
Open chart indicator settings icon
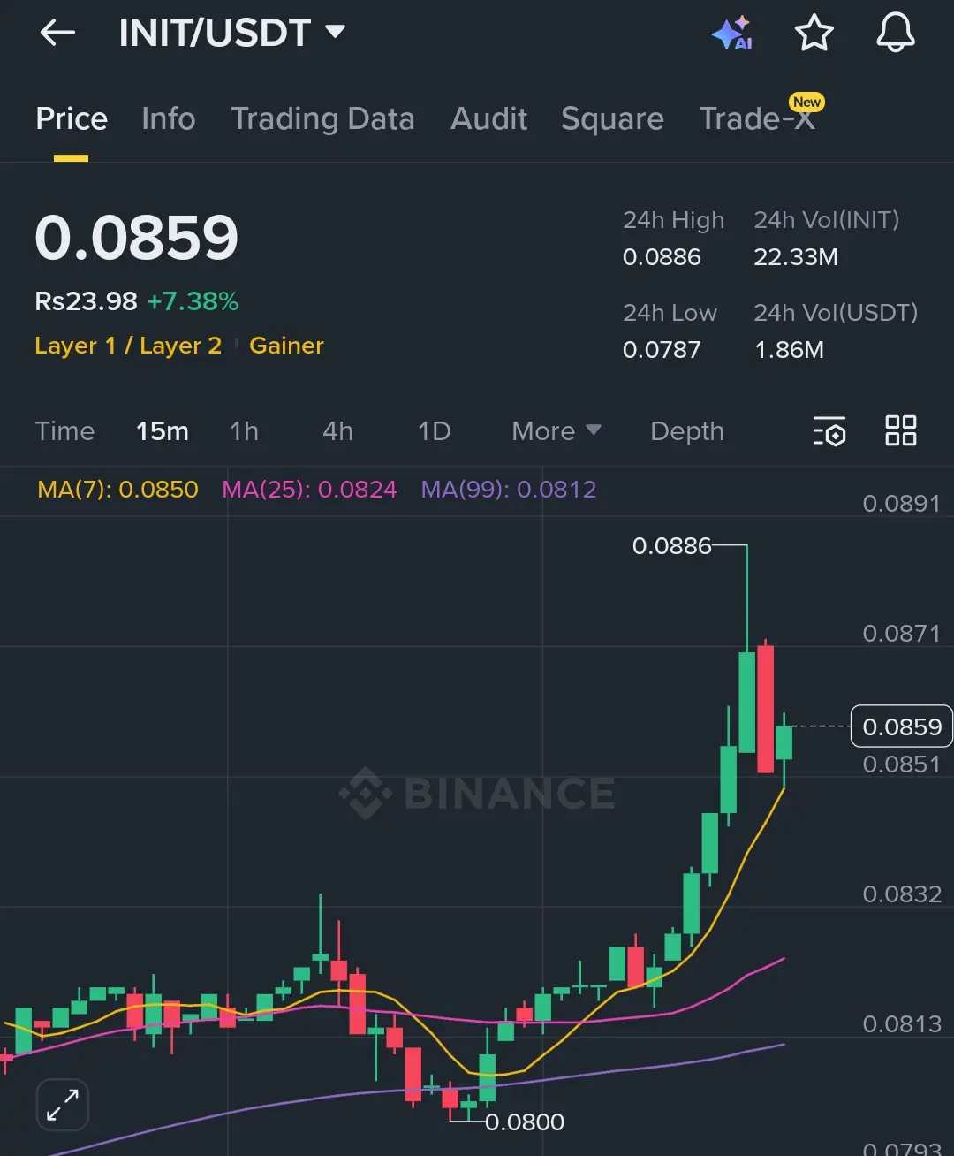click(x=829, y=431)
